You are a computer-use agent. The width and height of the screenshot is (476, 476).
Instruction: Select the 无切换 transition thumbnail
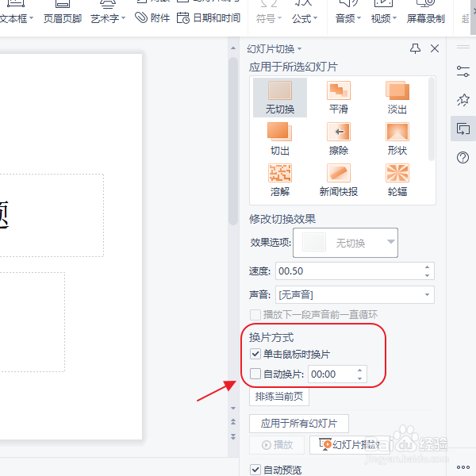pos(279,97)
